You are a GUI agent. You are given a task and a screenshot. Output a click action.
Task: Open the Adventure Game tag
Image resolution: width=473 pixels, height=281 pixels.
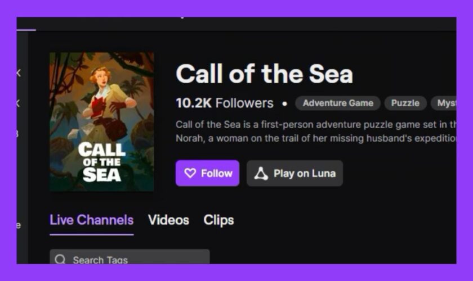pos(338,103)
